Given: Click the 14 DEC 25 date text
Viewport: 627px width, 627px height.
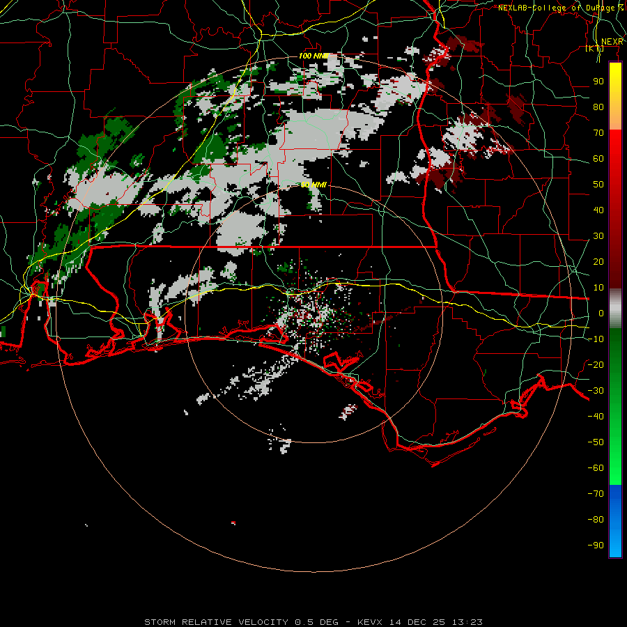Looking at the screenshot, I should 417,622.
